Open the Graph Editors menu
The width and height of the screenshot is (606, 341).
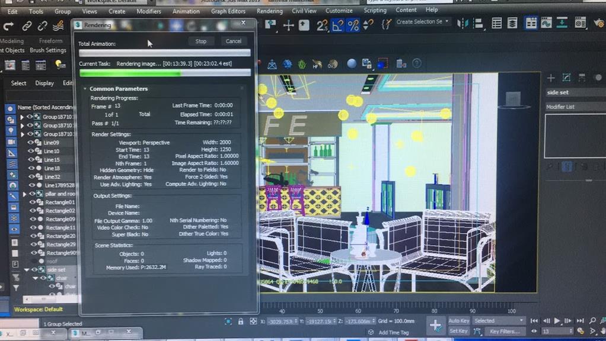(x=228, y=11)
